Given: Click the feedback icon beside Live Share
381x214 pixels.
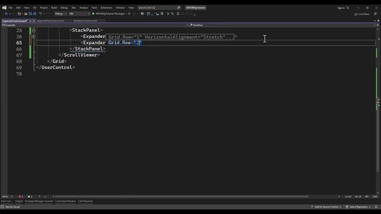Looking at the screenshot, I should [x=376, y=14].
